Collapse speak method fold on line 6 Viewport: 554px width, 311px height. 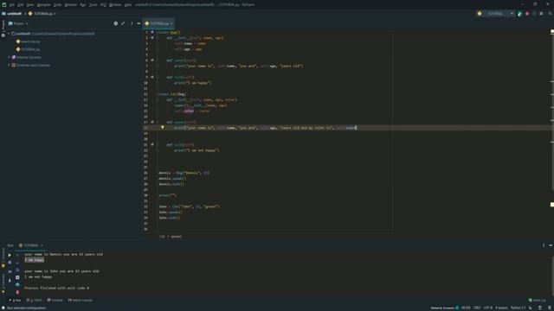[x=158, y=60]
